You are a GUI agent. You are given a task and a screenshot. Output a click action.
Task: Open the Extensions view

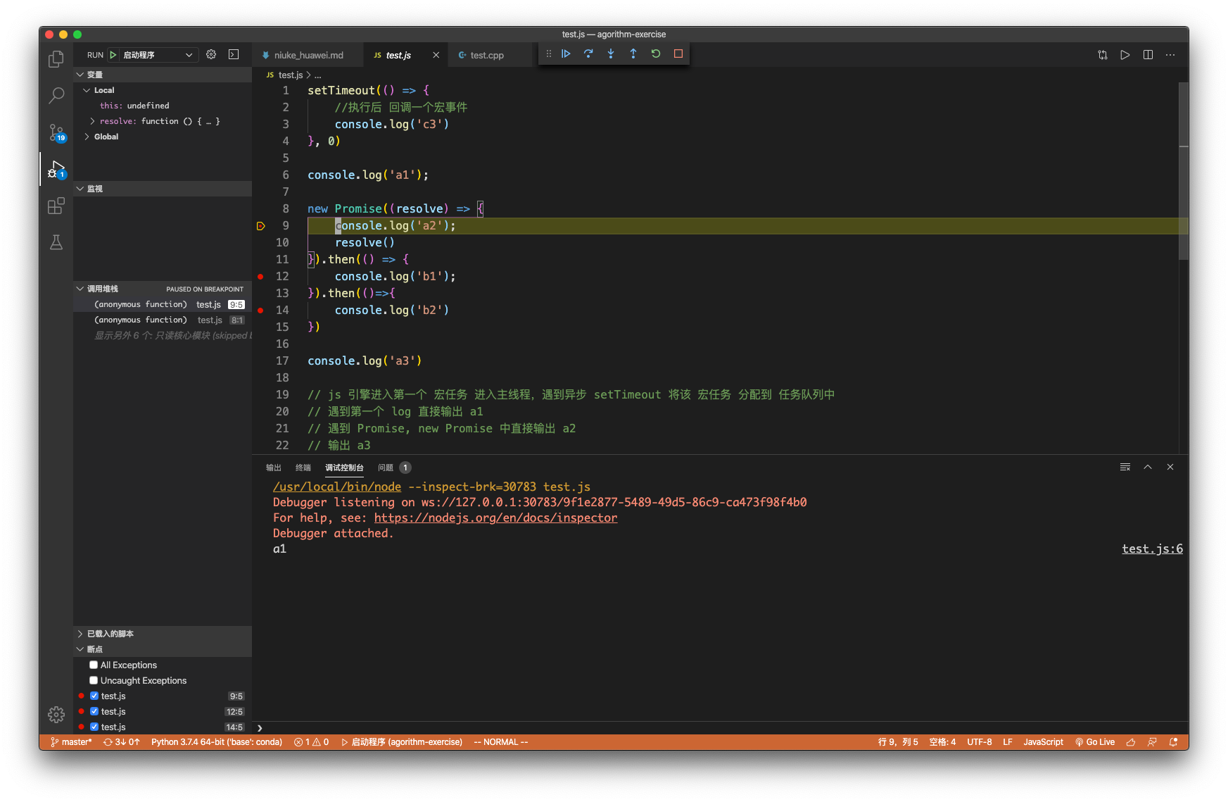(56, 206)
